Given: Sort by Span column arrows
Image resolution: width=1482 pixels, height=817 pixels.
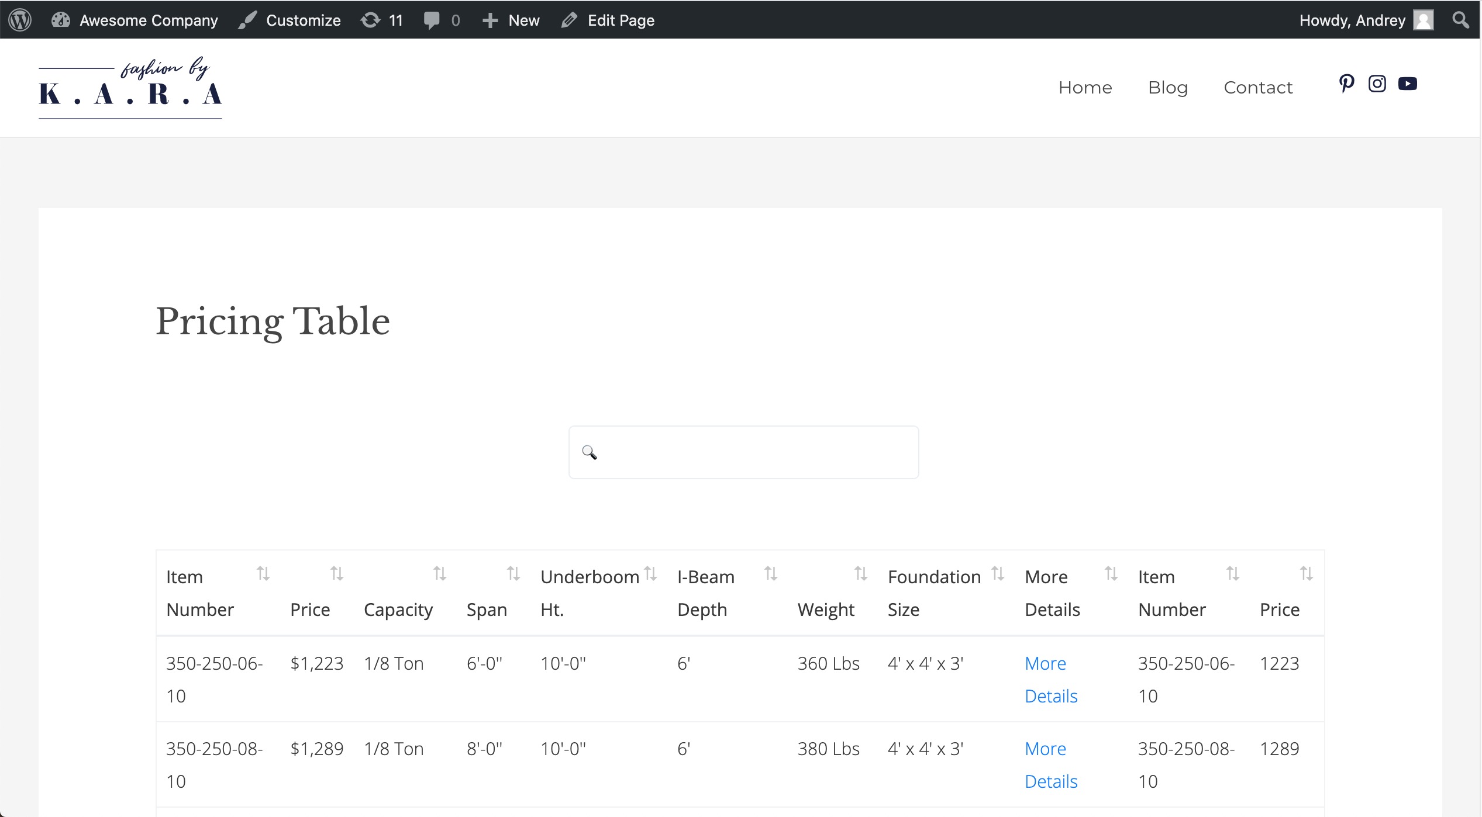Looking at the screenshot, I should (513, 574).
